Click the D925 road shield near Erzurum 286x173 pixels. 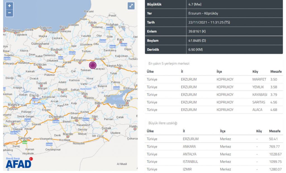(x=72, y=53)
